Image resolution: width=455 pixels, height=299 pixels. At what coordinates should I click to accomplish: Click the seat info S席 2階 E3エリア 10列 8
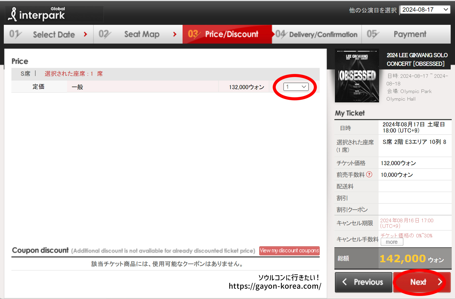click(x=414, y=142)
